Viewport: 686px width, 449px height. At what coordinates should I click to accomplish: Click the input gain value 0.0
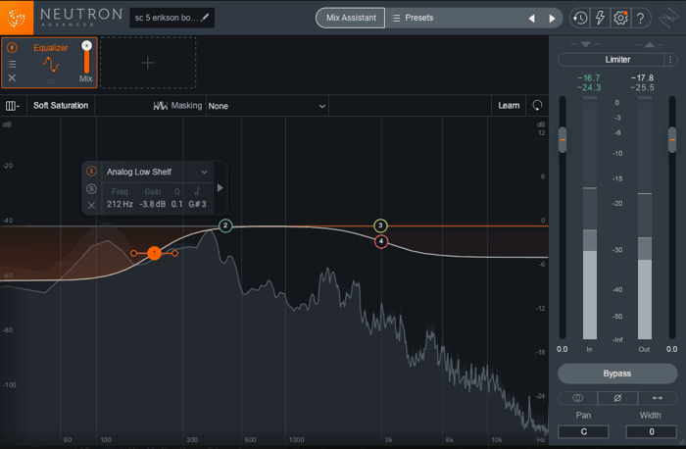pos(563,349)
